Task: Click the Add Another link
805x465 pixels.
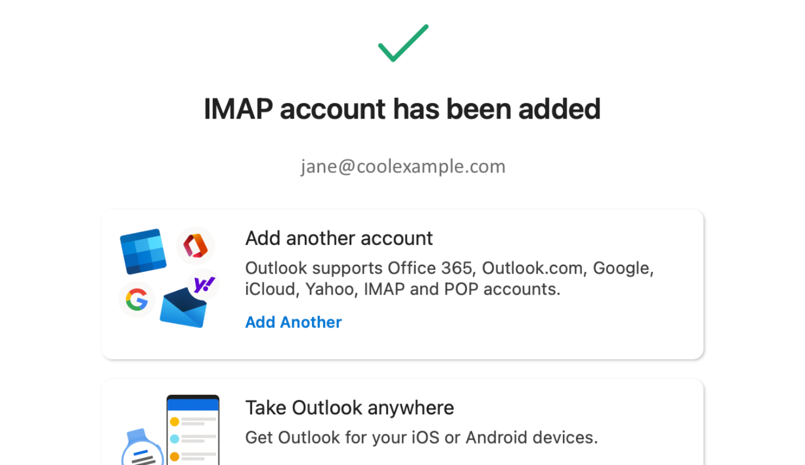Action: (x=293, y=323)
